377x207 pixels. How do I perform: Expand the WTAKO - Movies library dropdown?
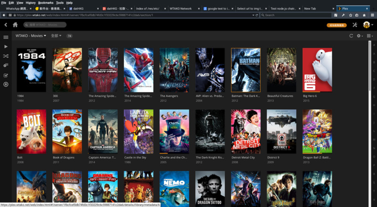coord(31,36)
